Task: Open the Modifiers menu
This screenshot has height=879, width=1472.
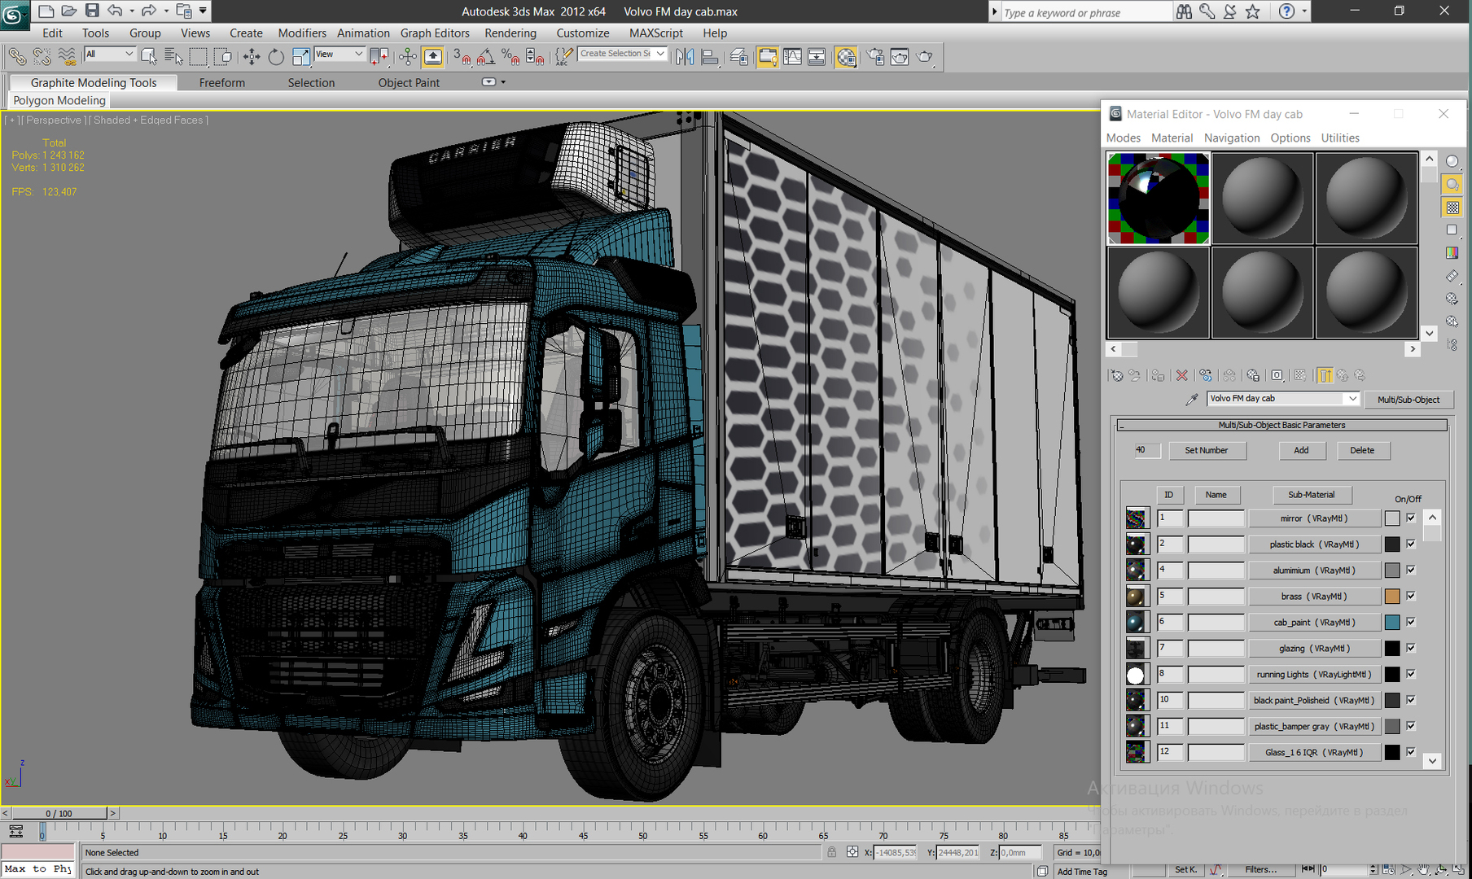Action: point(302,33)
